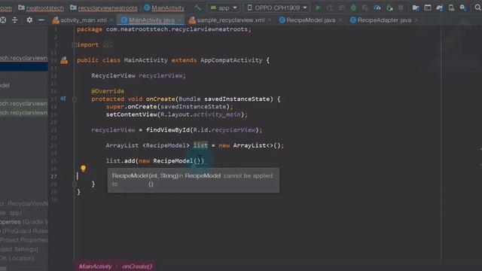Click the com breadcrumb item
482x271 pixels.
(6, 8)
